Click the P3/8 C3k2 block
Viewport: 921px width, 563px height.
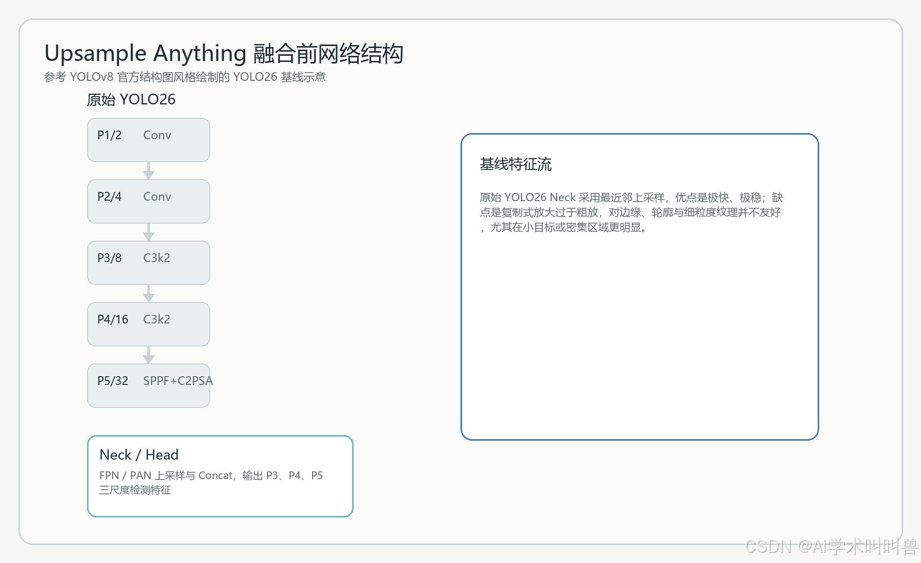click(x=148, y=263)
